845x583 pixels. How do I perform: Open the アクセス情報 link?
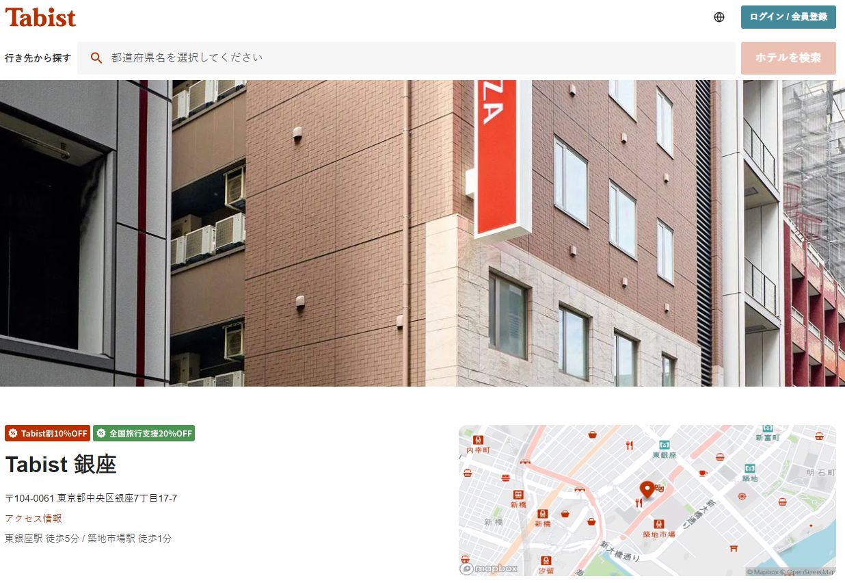[33, 518]
